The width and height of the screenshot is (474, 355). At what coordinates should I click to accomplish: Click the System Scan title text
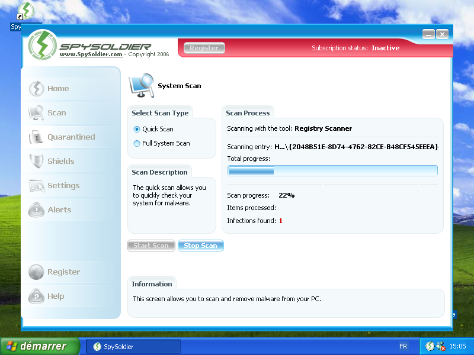(180, 86)
